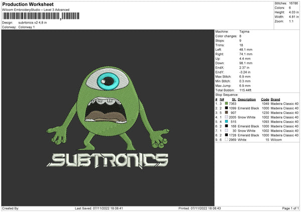This screenshot has width=301, height=212.
Task: Click the "St." column header
Action: pyautogui.click(x=234, y=99)
